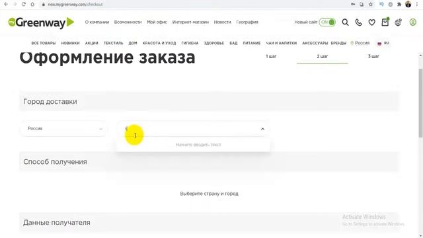Open 'Мой офис' menu
The image size is (423, 238).
click(x=157, y=22)
